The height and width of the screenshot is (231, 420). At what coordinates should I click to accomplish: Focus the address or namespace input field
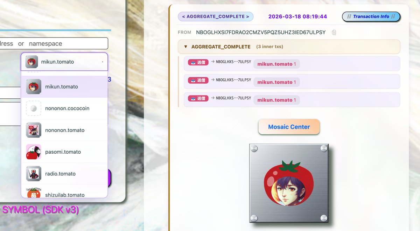point(54,43)
